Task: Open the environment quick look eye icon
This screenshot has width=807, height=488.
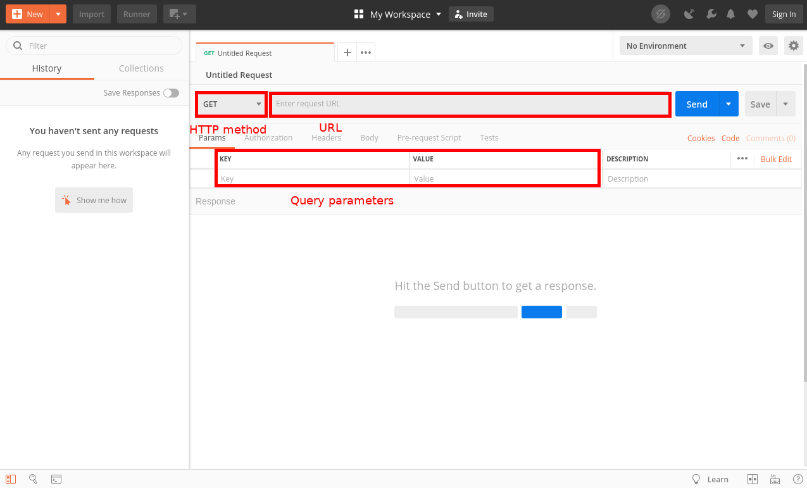Action: (768, 46)
